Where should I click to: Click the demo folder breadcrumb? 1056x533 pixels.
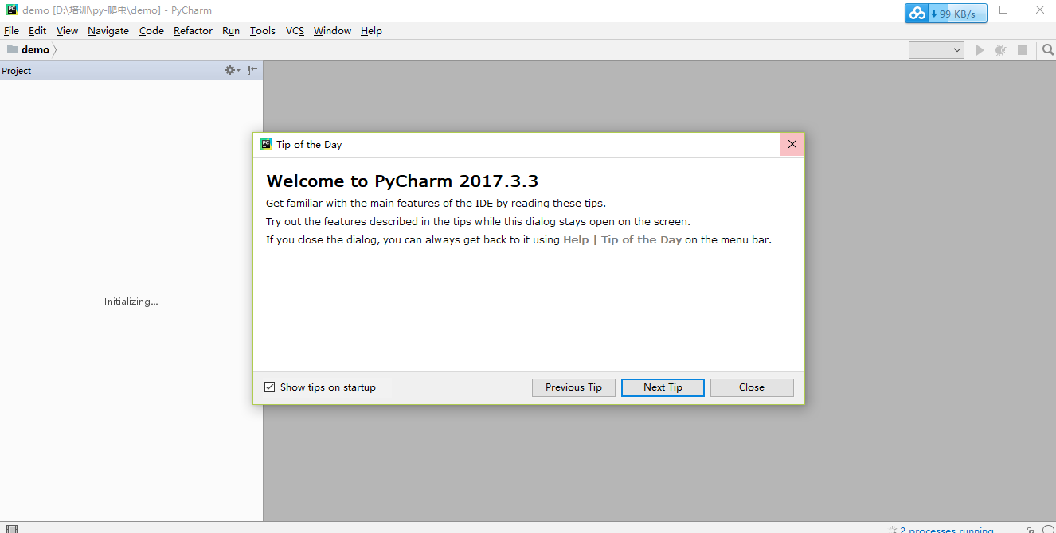(x=29, y=49)
